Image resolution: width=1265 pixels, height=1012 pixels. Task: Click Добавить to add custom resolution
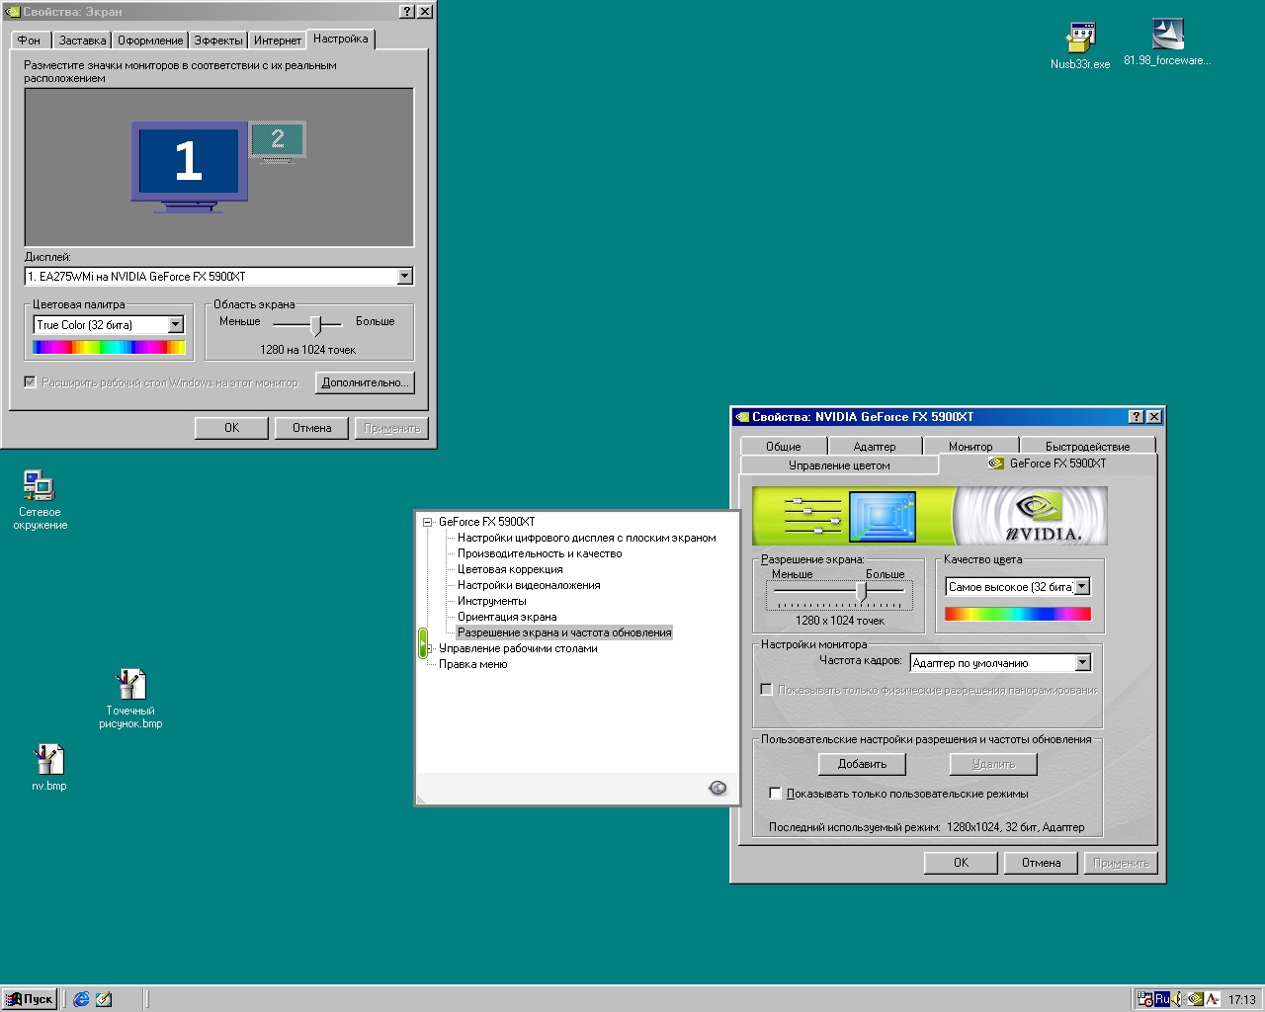862,764
